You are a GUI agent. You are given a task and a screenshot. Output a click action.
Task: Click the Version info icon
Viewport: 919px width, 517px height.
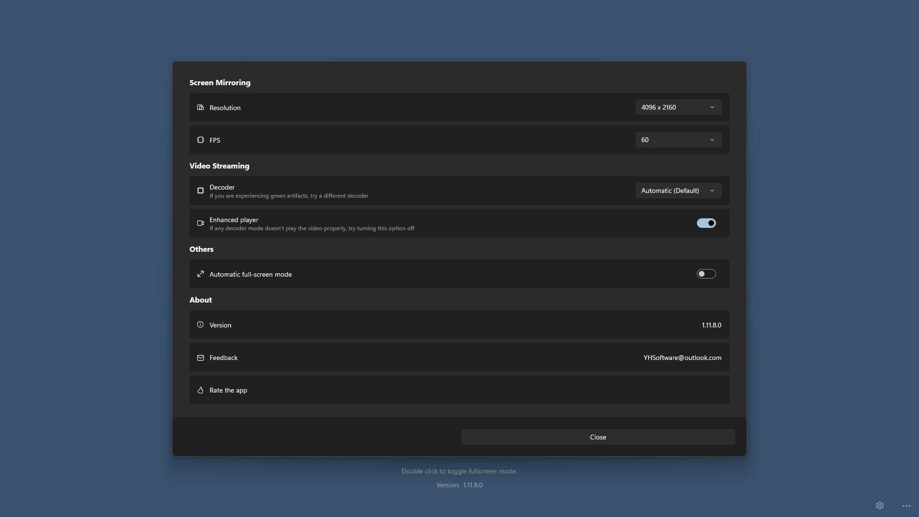[x=201, y=325]
